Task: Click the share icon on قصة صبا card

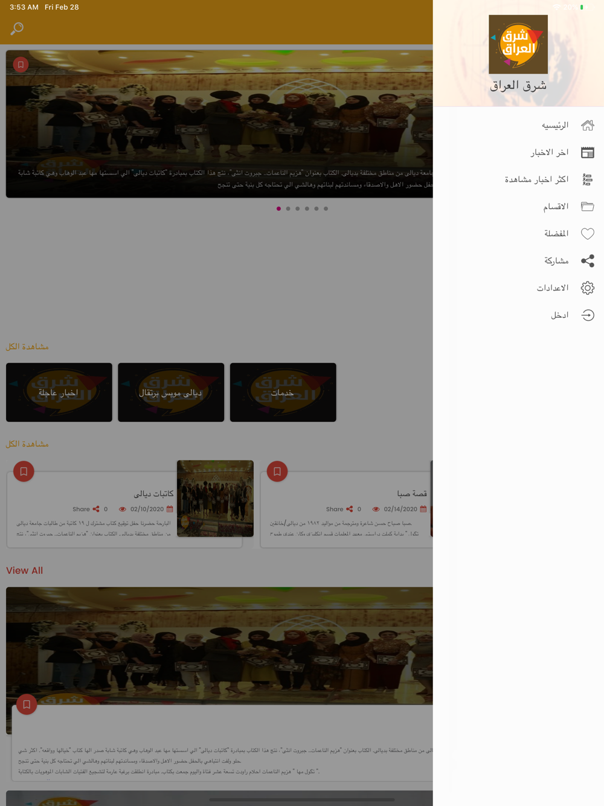Action: click(x=350, y=509)
